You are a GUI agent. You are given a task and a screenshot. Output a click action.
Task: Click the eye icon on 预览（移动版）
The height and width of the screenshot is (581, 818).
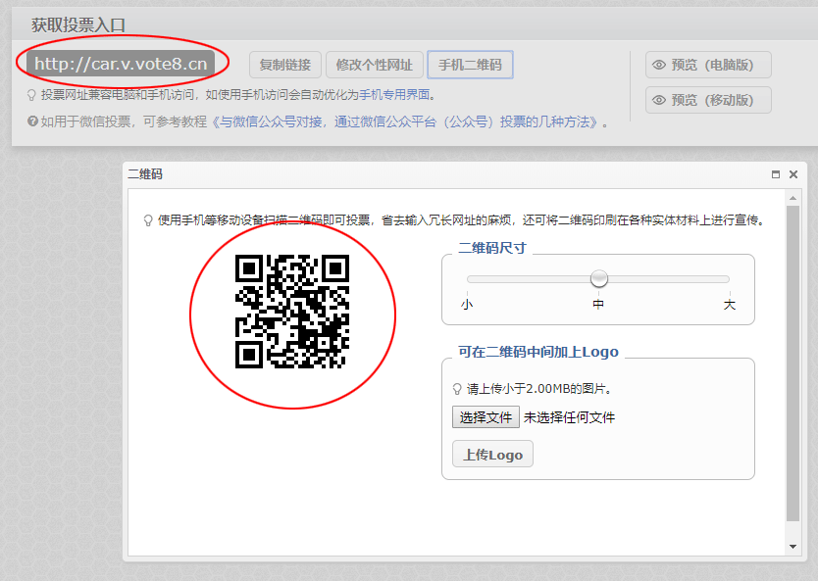[659, 101]
